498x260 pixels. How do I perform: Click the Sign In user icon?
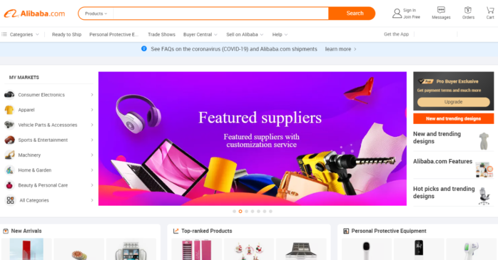pyautogui.click(x=397, y=13)
